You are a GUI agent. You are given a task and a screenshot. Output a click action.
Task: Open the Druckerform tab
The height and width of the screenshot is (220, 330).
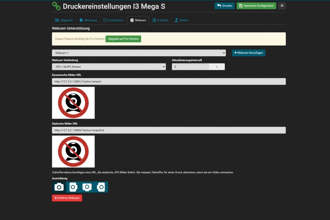click(113, 20)
